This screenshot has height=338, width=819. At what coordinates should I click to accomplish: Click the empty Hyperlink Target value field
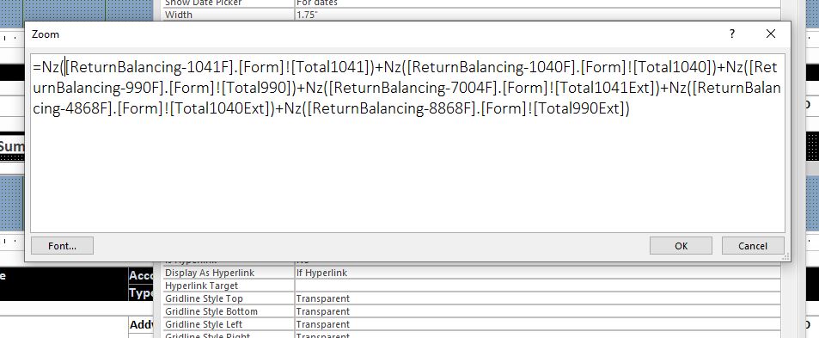[537, 286]
